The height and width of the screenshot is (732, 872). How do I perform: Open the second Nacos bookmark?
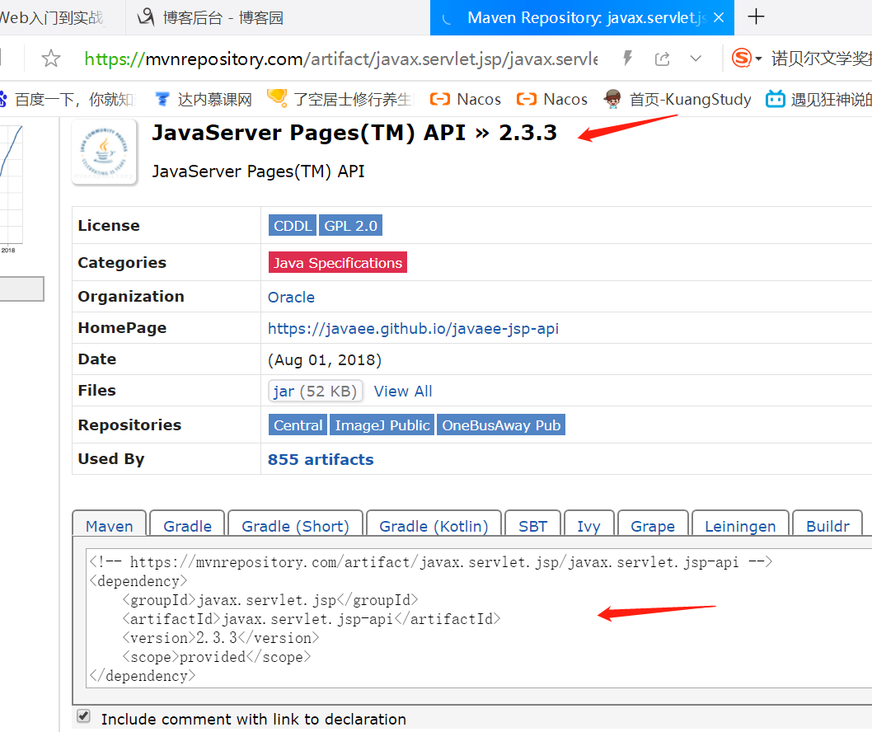point(552,100)
